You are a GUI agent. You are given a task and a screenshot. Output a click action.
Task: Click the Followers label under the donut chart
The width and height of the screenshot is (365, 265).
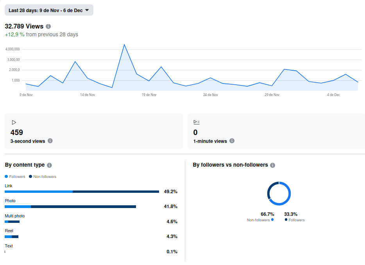[x=297, y=220]
